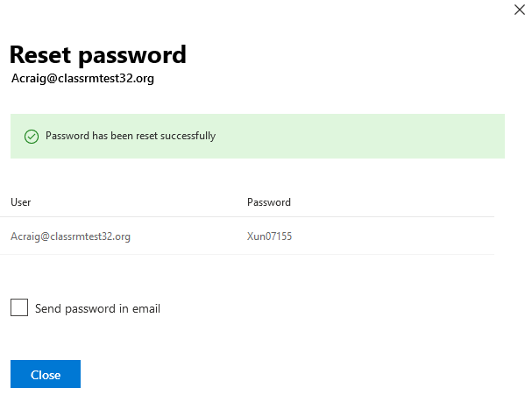Click the word "successfully" in the banner
Image resolution: width=532 pixels, height=395 pixels.
pos(189,137)
